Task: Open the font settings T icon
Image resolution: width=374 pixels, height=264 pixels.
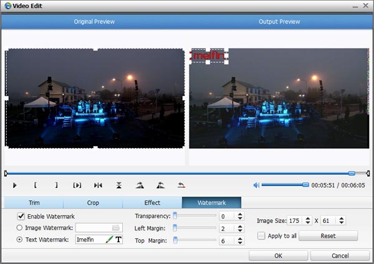Action: coord(118,240)
